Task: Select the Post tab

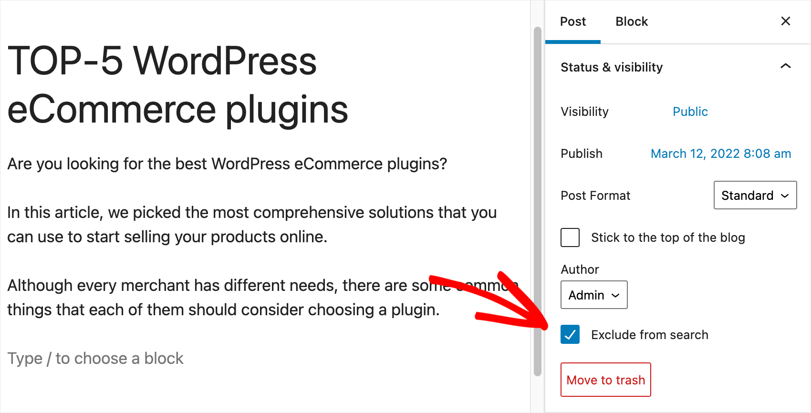Action: (x=573, y=21)
